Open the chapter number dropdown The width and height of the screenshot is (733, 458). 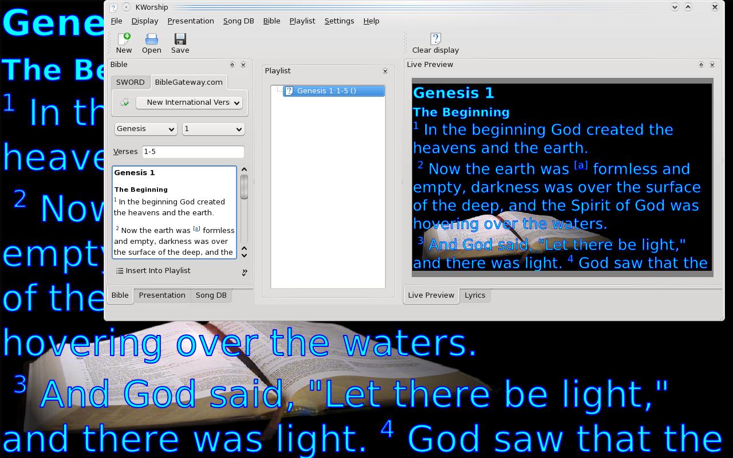[x=213, y=129]
